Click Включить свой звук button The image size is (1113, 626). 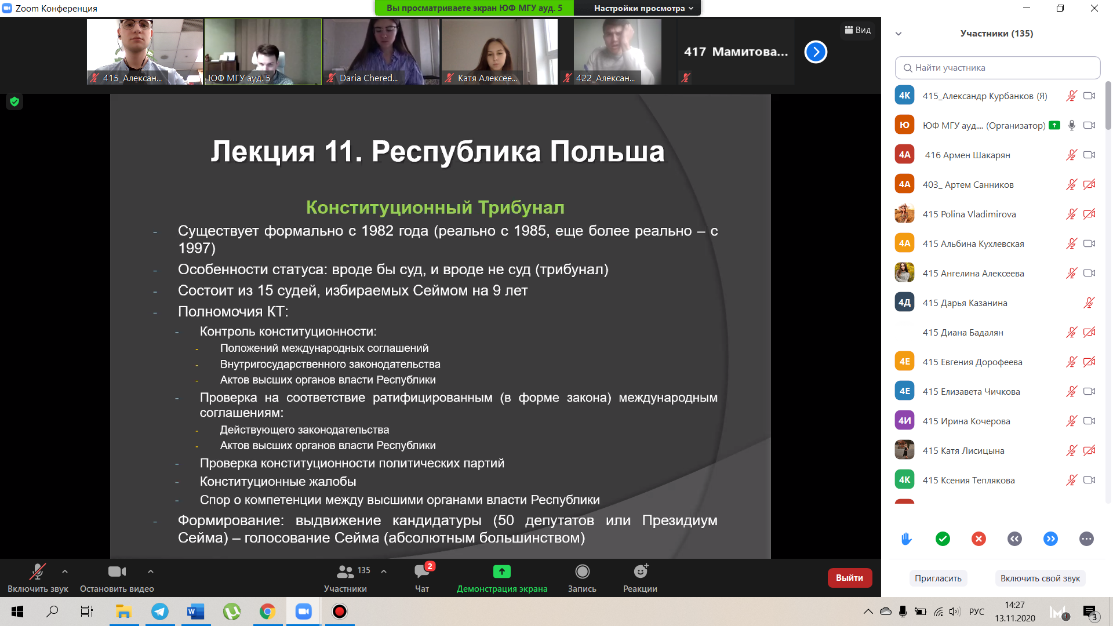point(1040,578)
